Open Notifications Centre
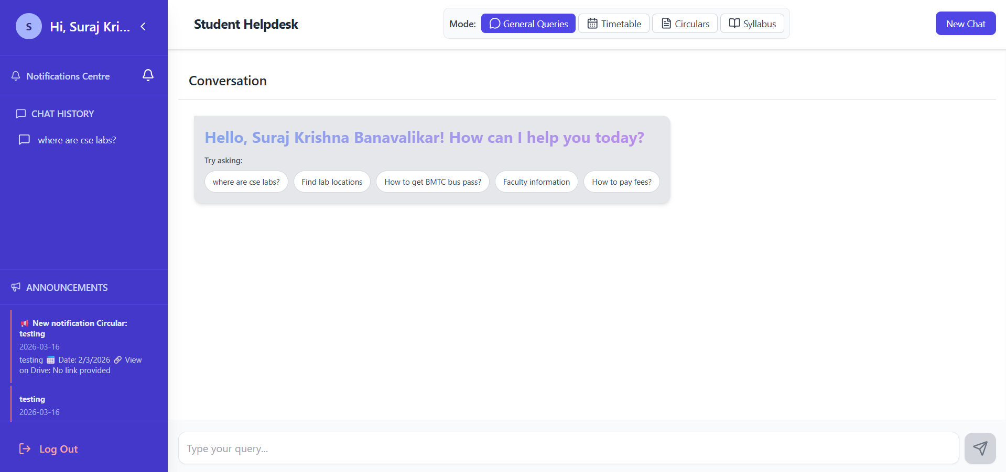Screen dimensions: 1006x472 pos(68,76)
